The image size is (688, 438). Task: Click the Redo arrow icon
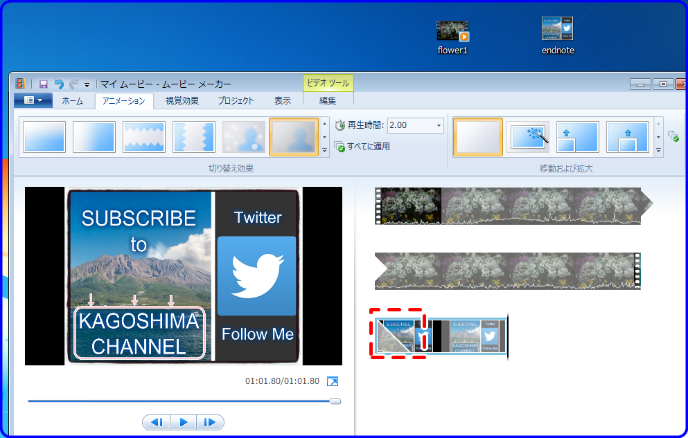73,84
